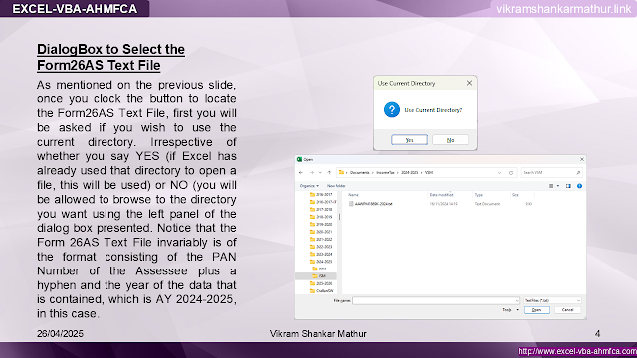The height and width of the screenshot is (358, 637).
Task: Select the 2018-2019 folder in tree
Action: [x=320, y=217]
